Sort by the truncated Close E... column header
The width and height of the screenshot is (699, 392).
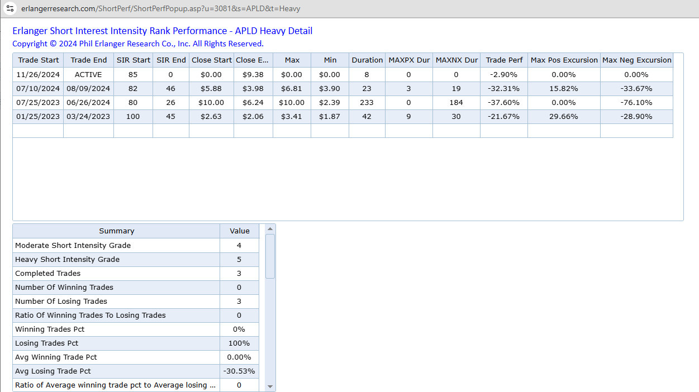(x=253, y=60)
